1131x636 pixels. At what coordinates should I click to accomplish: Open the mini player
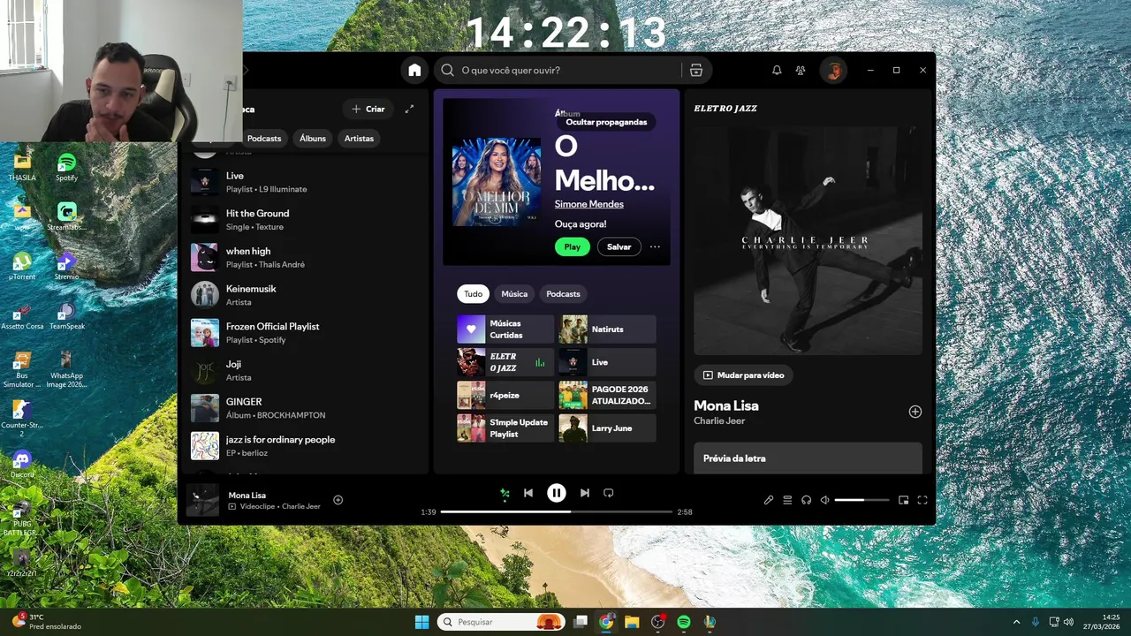(x=903, y=500)
